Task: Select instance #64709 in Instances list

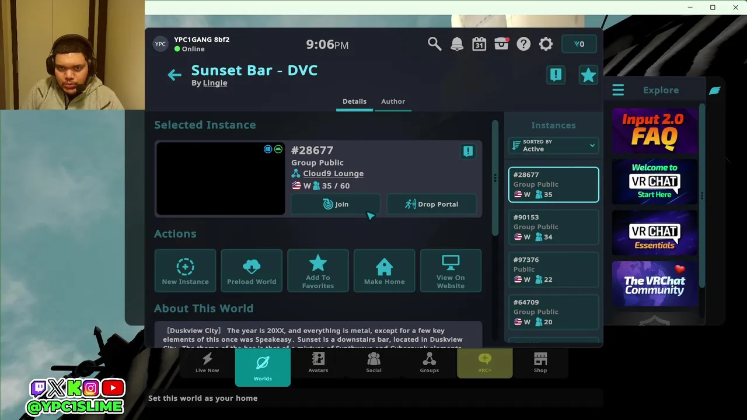Action: coord(553,313)
